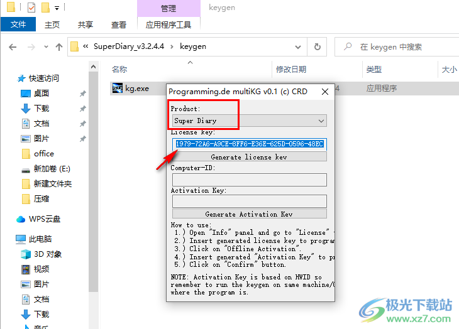The image size is (459, 329).
Task: Close the multiKG keygen window
Action: [x=325, y=92]
